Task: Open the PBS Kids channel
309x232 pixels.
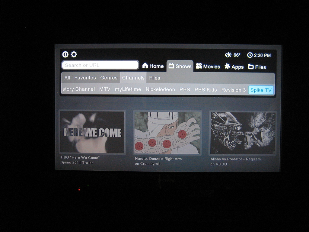Action: [205, 90]
